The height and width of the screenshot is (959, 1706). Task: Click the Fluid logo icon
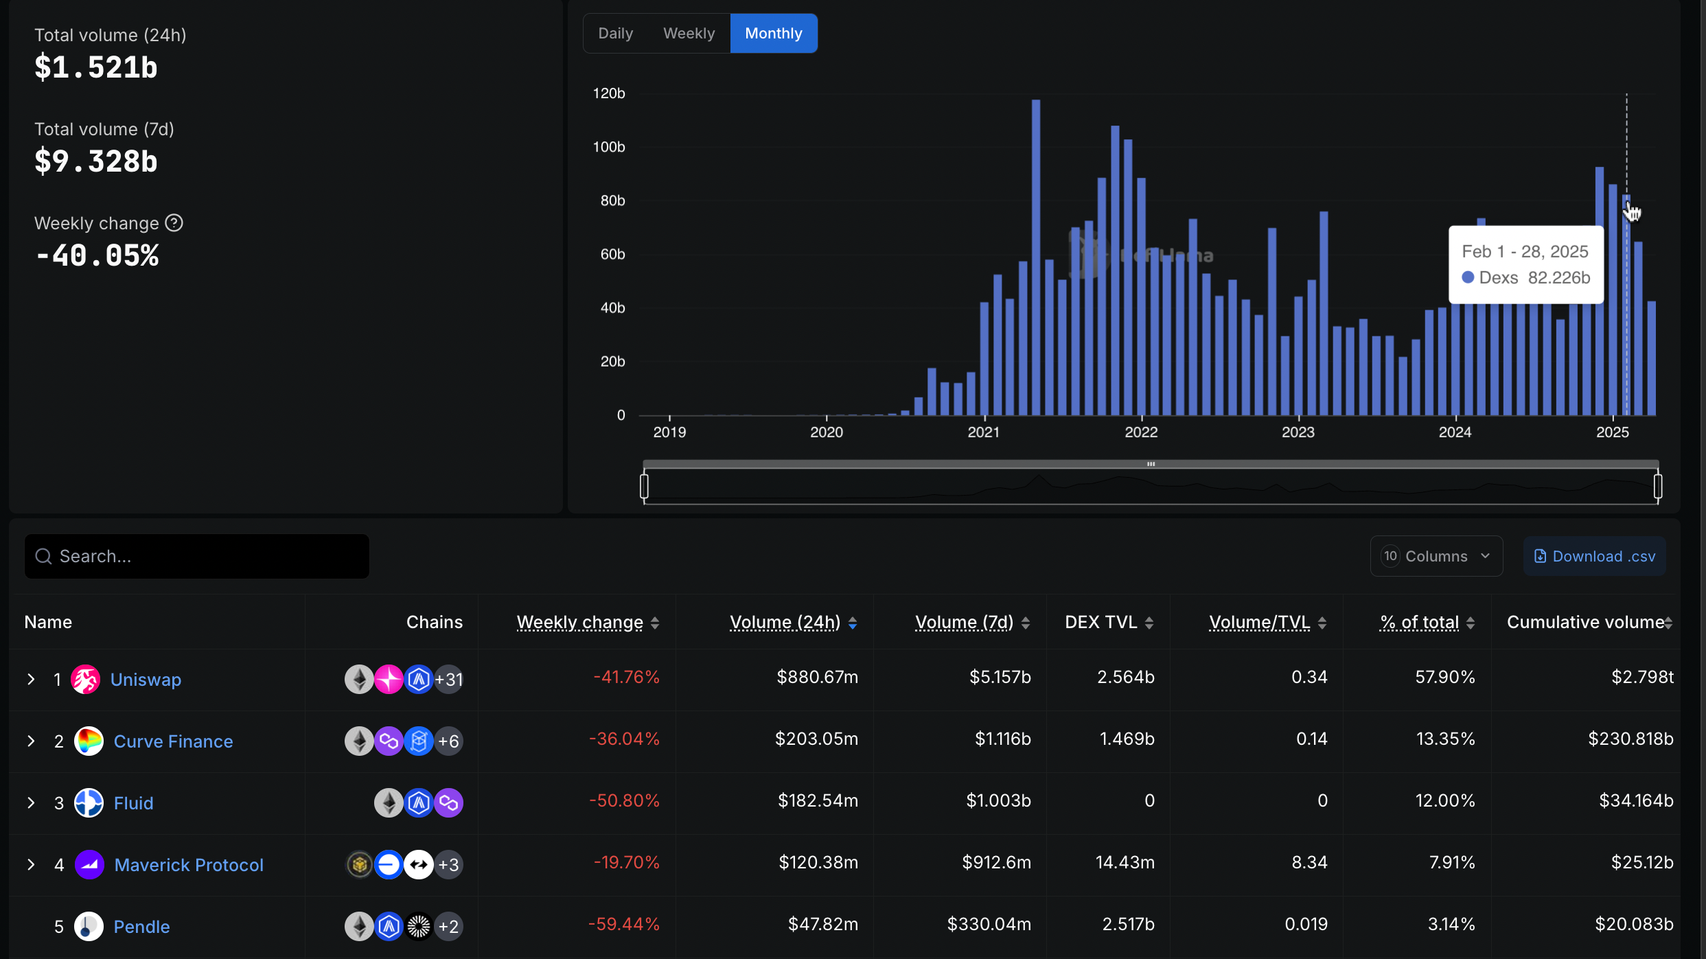pos(89,802)
